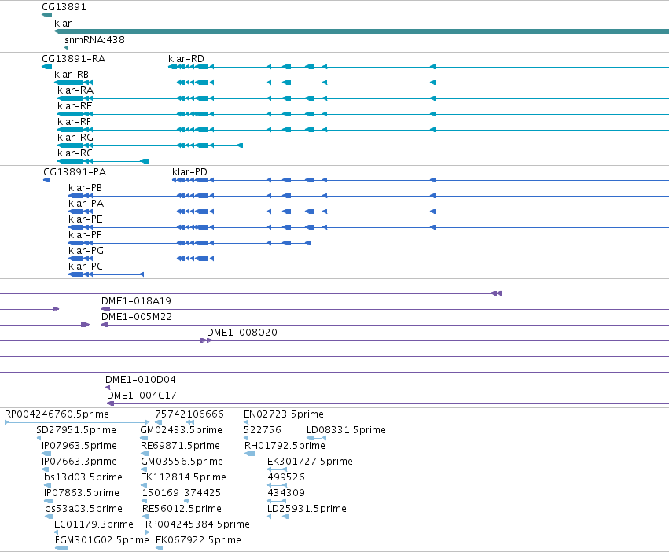The height and width of the screenshot is (552, 669).
Task: Click the klar-PF protein label
Action: [84, 235]
